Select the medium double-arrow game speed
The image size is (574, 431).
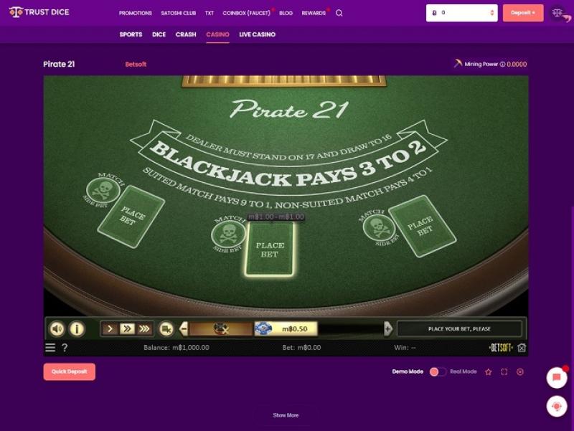(x=127, y=329)
